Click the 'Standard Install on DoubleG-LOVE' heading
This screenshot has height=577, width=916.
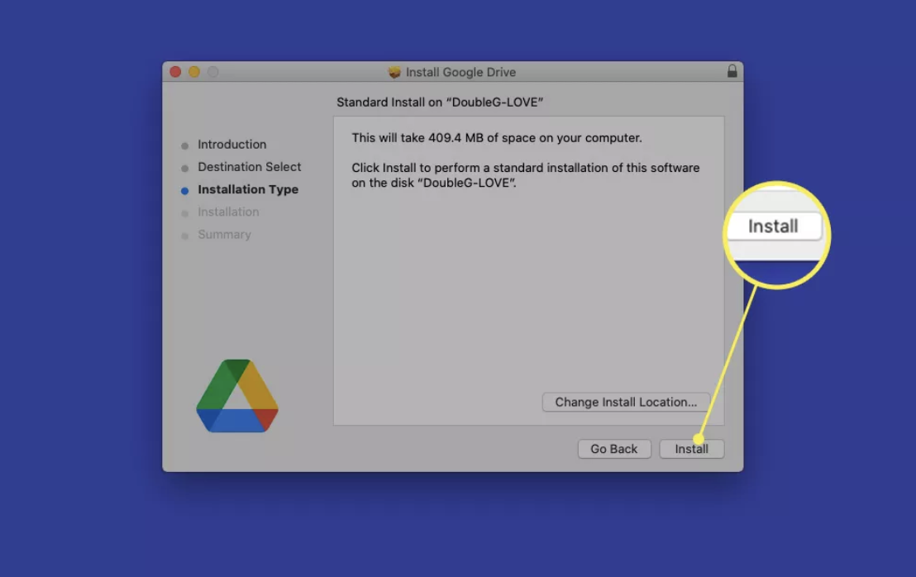tap(440, 103)
